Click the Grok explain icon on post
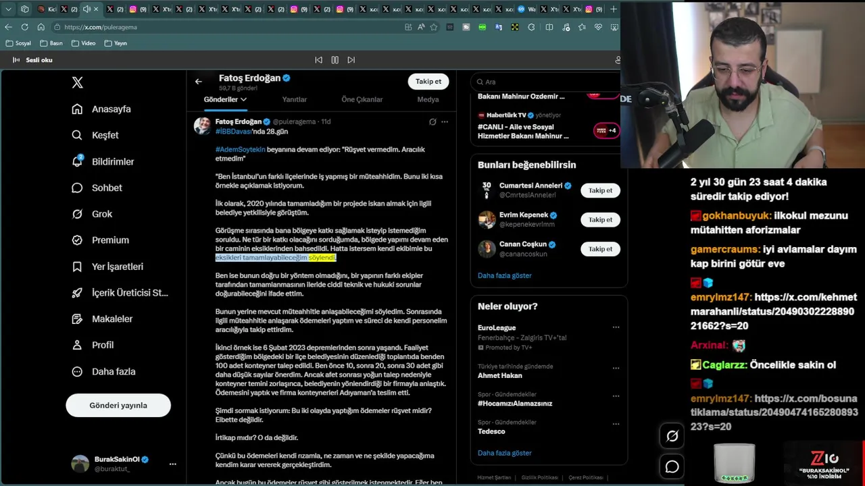 [x=432, y=122]
